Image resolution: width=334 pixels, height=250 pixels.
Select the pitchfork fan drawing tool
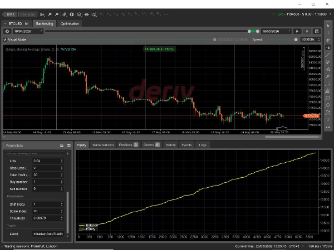(x=328, y=69)
